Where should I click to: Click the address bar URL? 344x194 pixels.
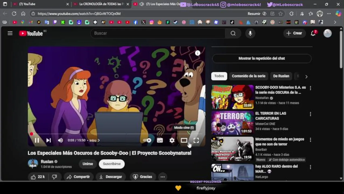pyautogui.click(x=79, y=13)
